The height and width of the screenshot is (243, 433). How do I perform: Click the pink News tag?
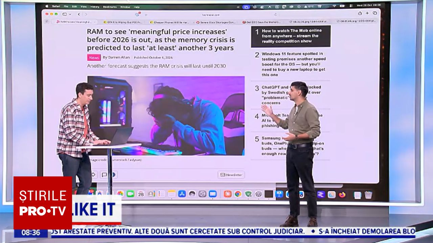[x=94, y=57]
